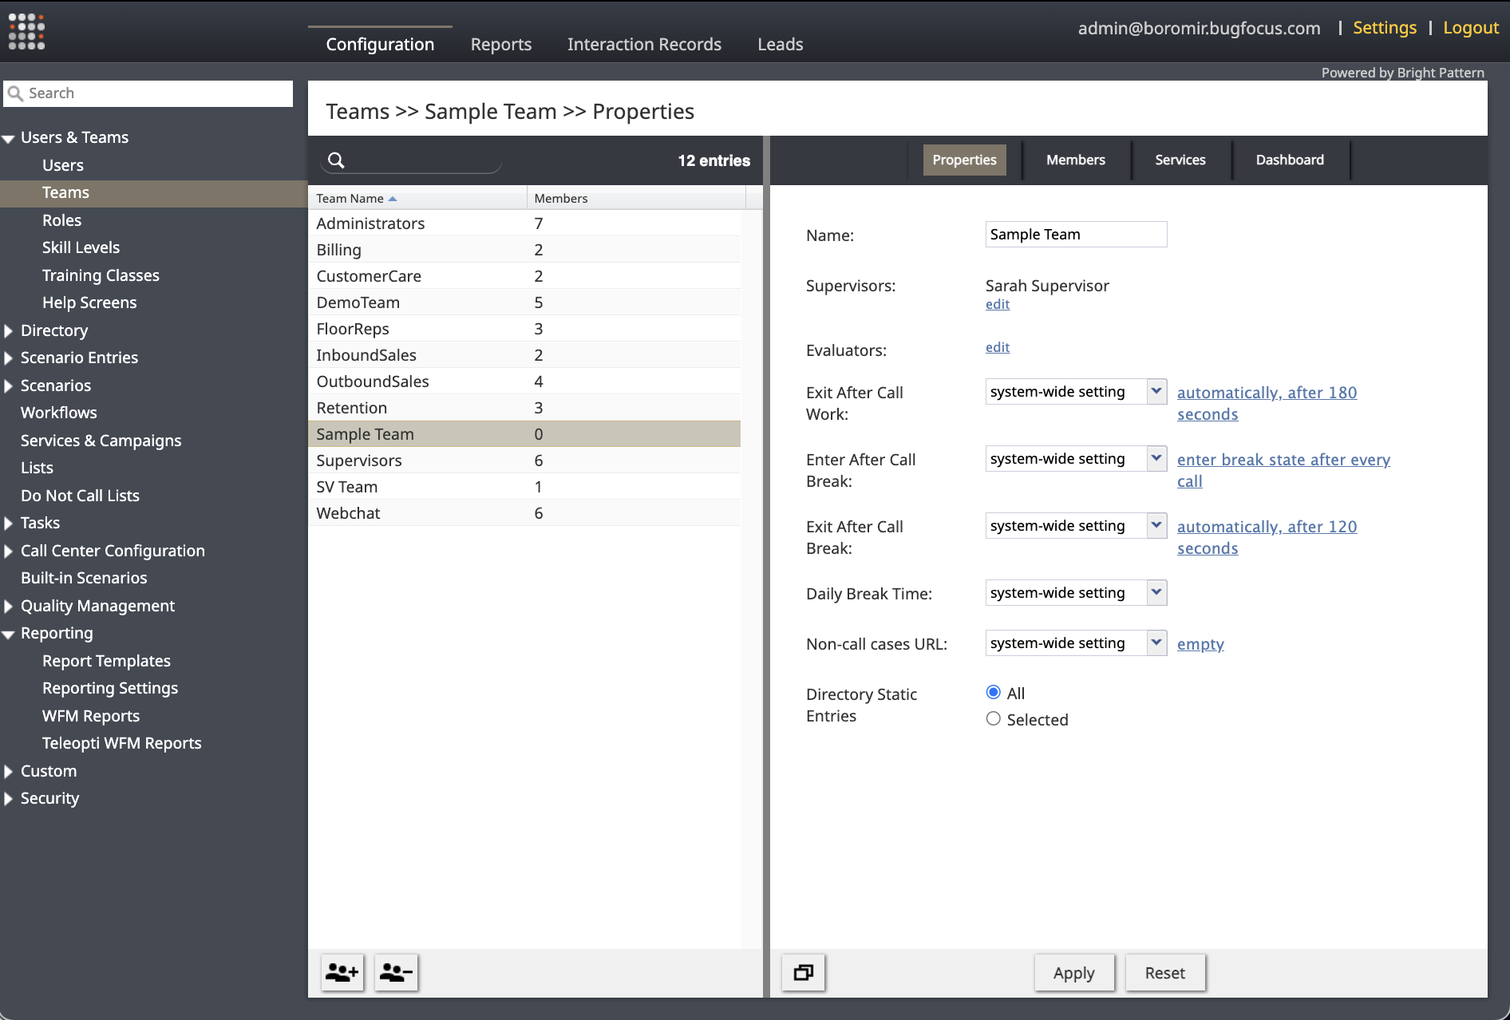Image resolution: width=1510 pixels, height=1020 pixels.
Task: Expand Scenario Entries node
Action: click(x=9, y=358)
